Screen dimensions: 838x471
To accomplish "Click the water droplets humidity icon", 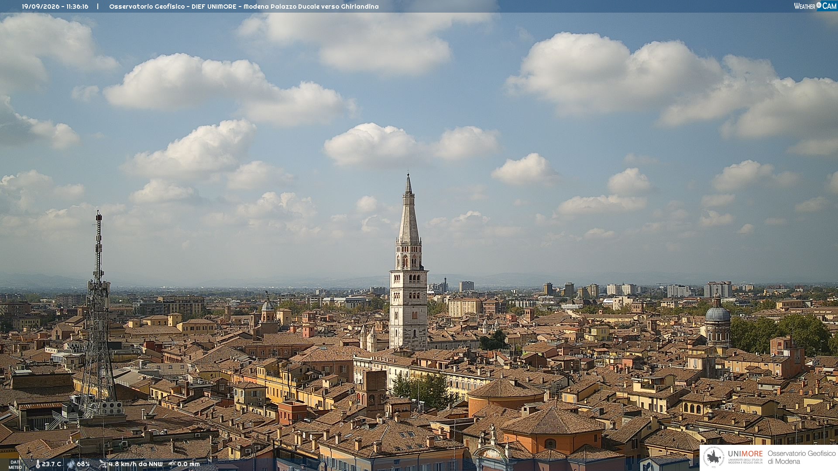I will pyautogui.click(x=71, y=464).
